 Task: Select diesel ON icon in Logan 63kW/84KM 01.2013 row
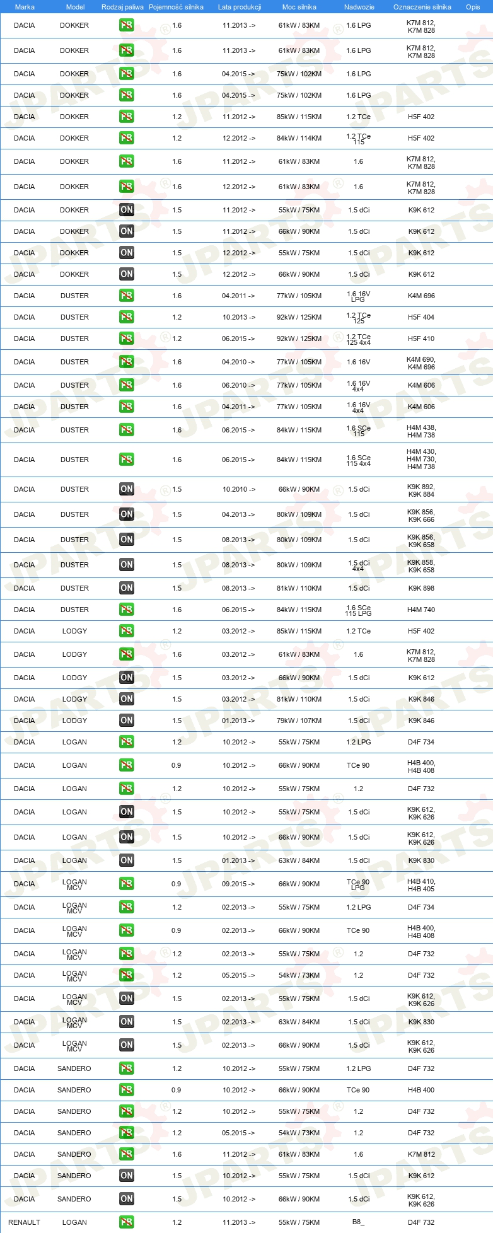point(127,860)
